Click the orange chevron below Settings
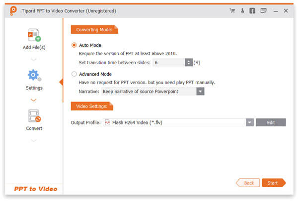Viewport: 298px width, 201px height. pos(34,100)
